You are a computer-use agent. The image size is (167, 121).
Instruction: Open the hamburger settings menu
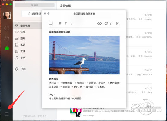pyautogui.click(x=7, y=114)
